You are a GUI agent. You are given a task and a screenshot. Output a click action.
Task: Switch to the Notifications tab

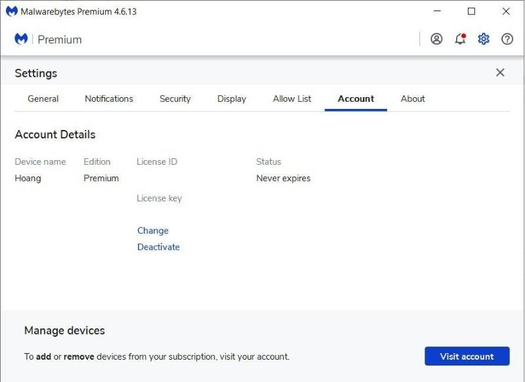pyautogui.click(x=109, y=98)
